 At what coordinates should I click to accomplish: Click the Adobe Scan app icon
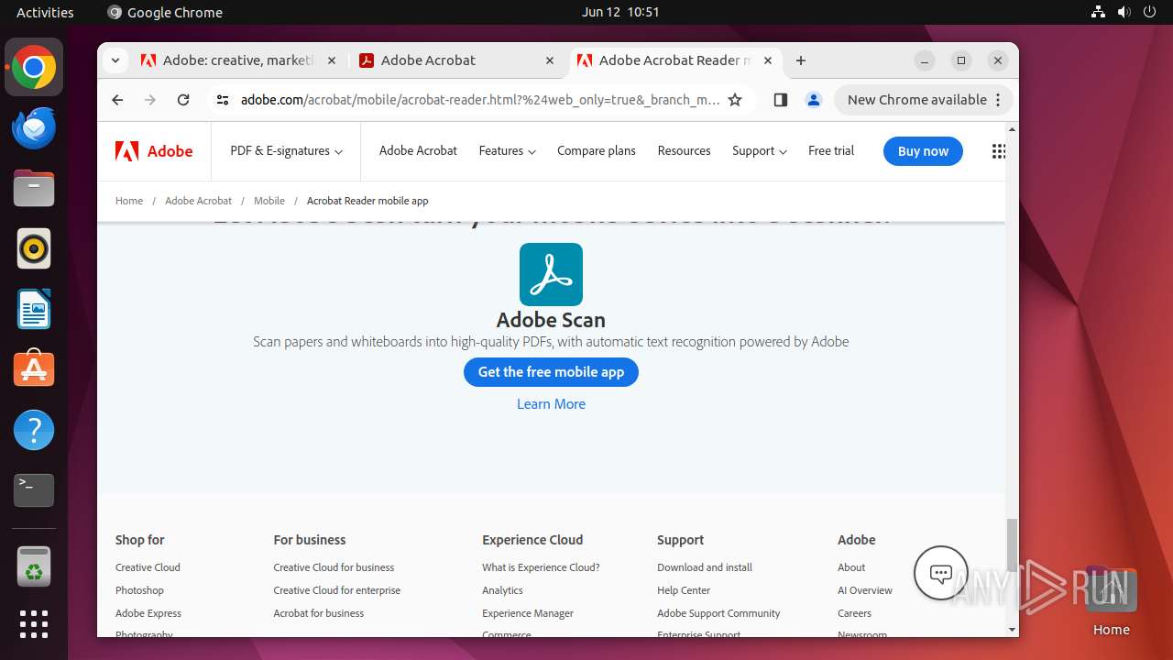pos(551,274)
